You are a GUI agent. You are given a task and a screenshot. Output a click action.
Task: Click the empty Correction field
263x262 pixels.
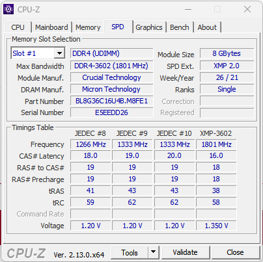point(227,101)
